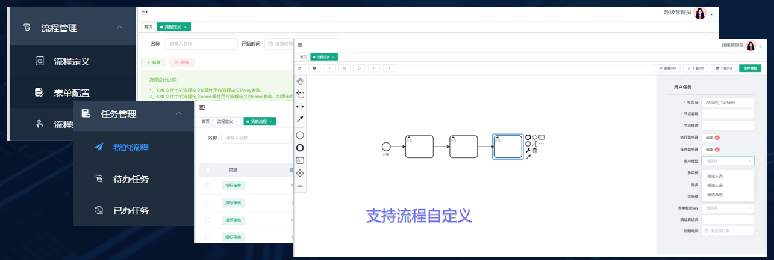The width and height of the screenshot is (774, 260).
Task: Click the trash icon beside selected task
Action: tap(534, 150)
